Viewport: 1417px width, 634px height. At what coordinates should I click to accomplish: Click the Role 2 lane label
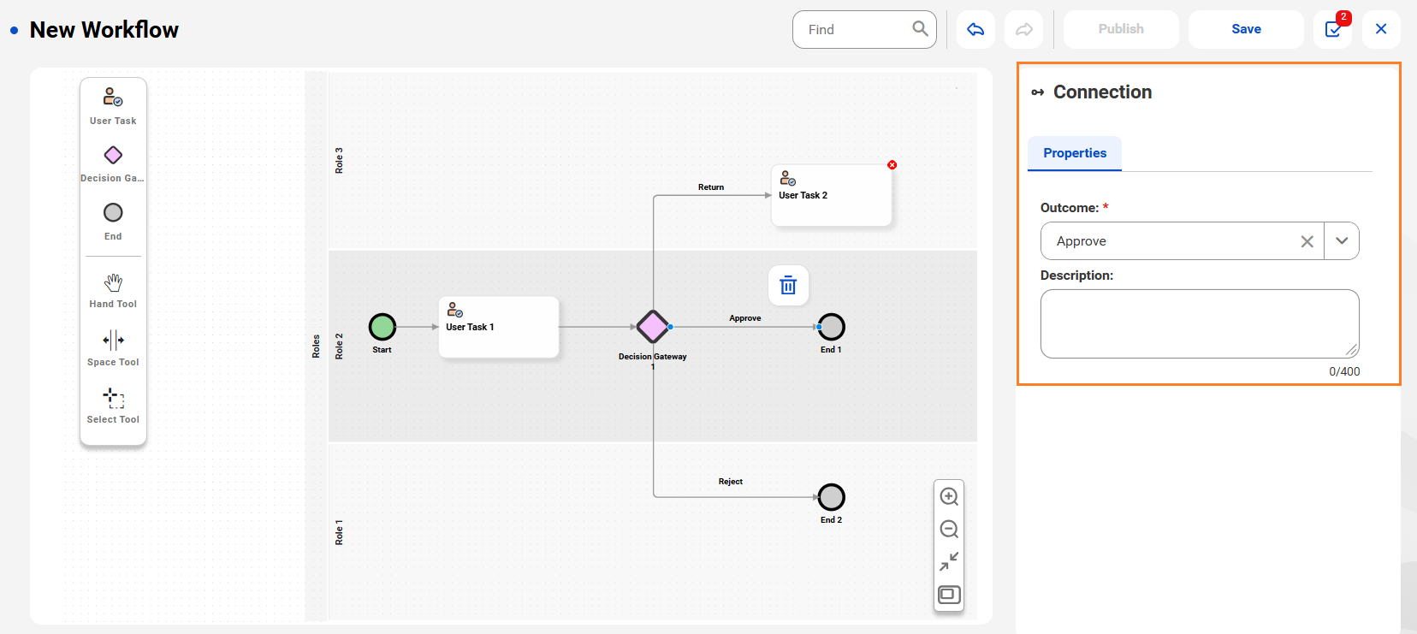point(339,346)
